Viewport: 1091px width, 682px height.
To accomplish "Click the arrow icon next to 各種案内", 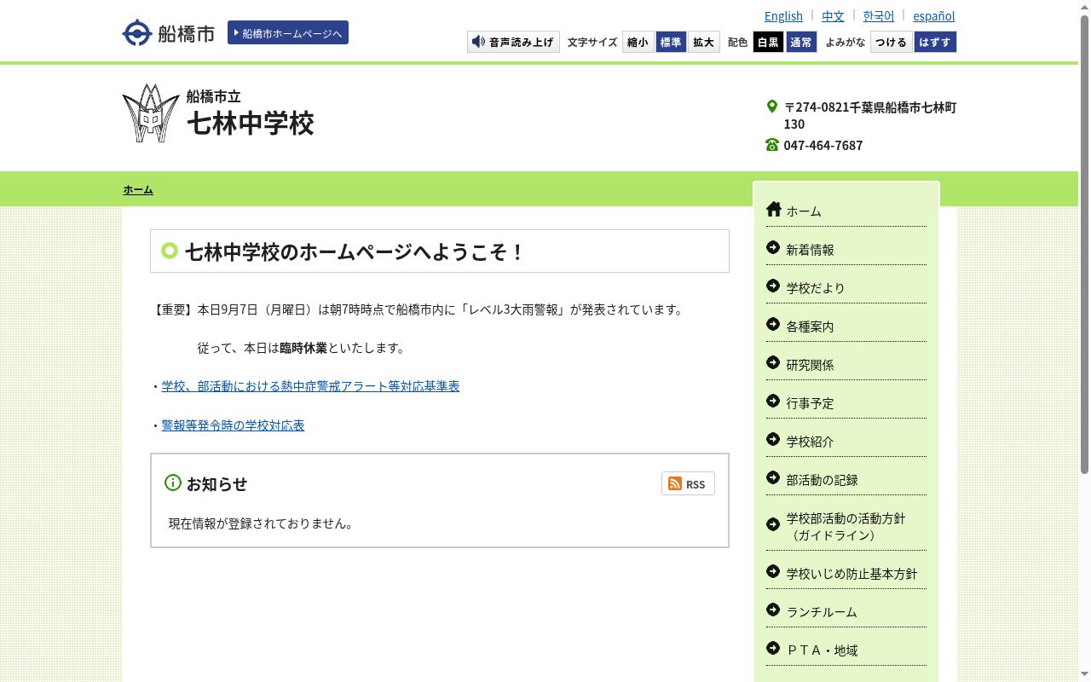I will [773, 324].
